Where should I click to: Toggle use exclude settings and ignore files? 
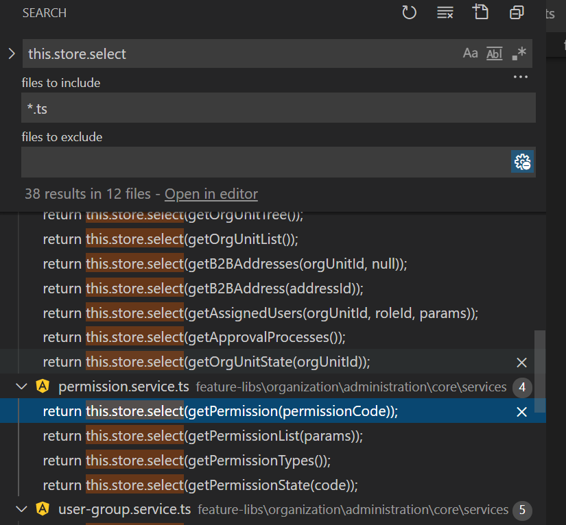tap(522, 162)
